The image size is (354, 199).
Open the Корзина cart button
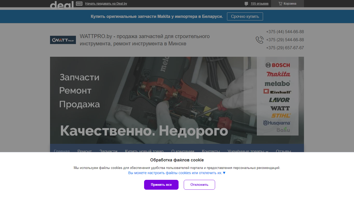(287, 4)
